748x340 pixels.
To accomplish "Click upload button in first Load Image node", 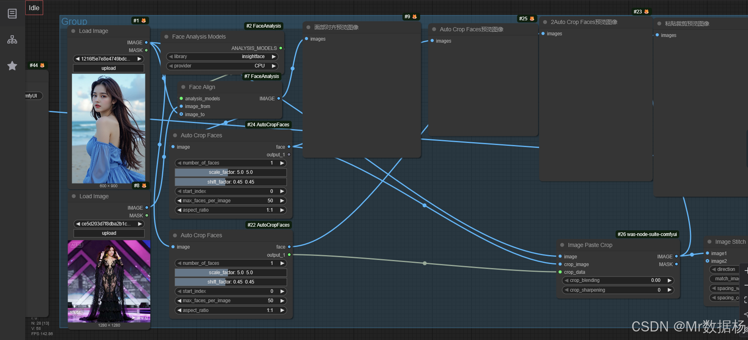I will [108, 68].
